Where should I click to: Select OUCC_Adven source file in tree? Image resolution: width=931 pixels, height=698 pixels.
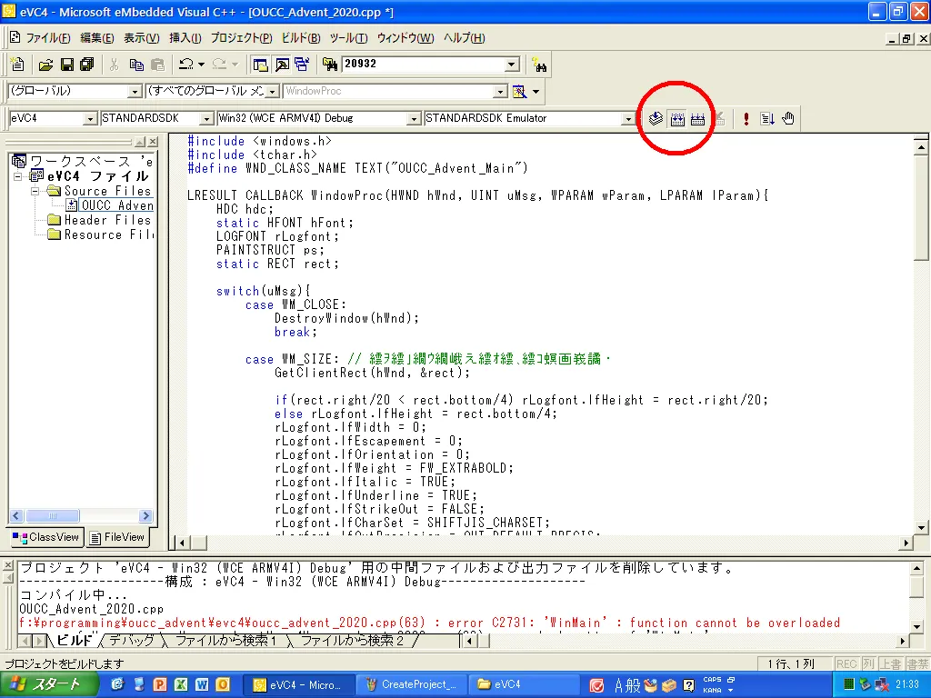click(x=117, y=205)
